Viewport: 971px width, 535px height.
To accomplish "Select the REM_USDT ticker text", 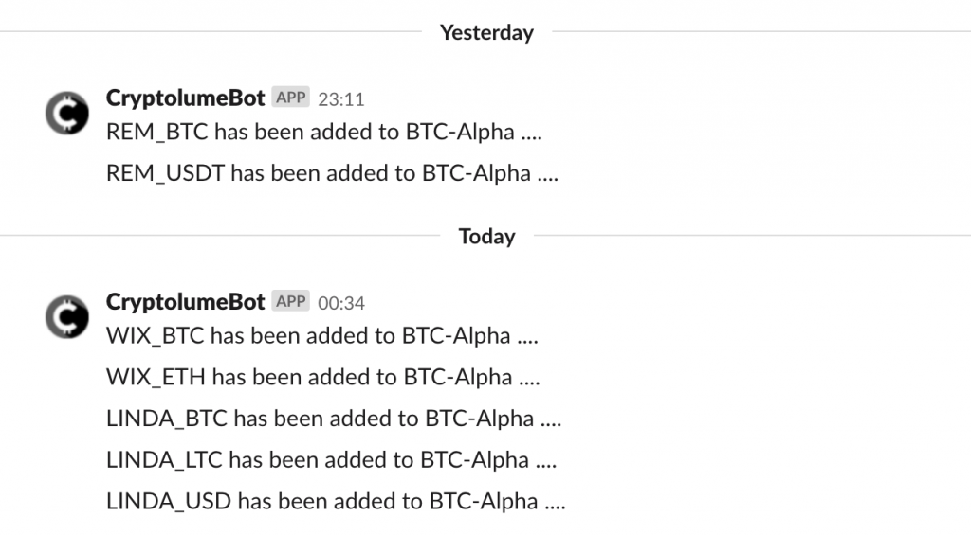I will click(166, 173).
